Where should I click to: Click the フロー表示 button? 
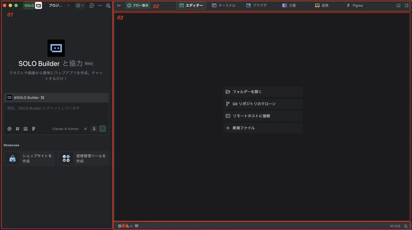click(x=138, y=5)
